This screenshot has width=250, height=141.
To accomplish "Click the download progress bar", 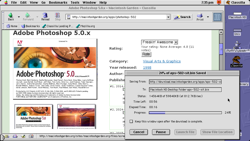I will pos(185,113).
